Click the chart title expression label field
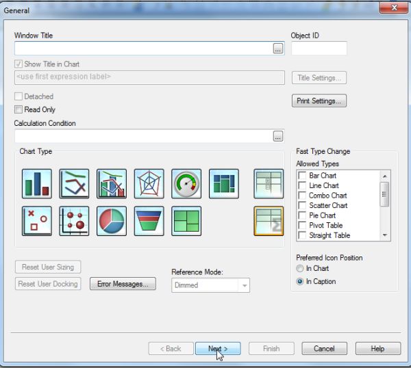This screenshot has width=411, height=368. click(x=149, y=77)
